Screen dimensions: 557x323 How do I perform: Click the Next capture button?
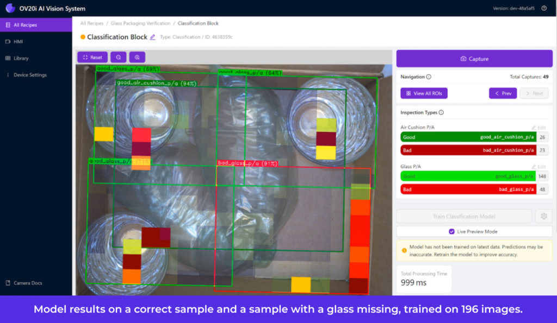pos(534,93)
